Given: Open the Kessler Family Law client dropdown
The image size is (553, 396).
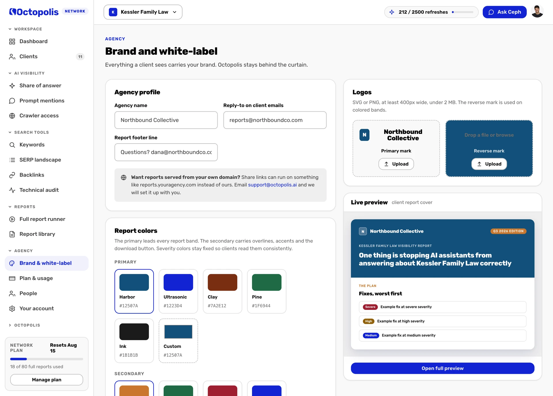Looking at the screenshot, I should coord(143,12).
